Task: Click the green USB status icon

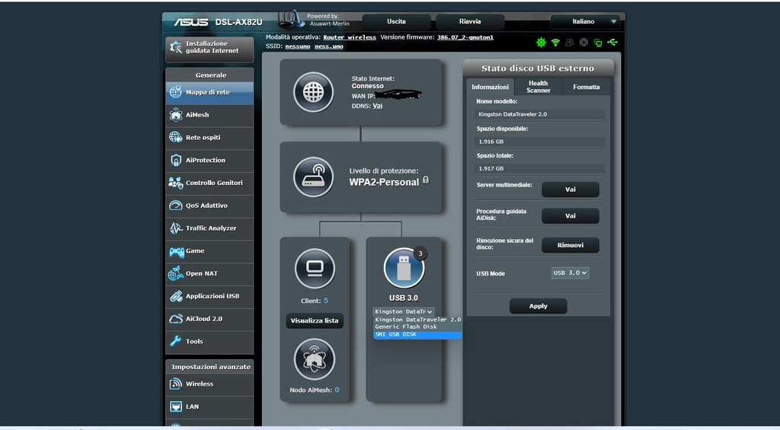Action: pyautogui.click(x=612, y=43)
